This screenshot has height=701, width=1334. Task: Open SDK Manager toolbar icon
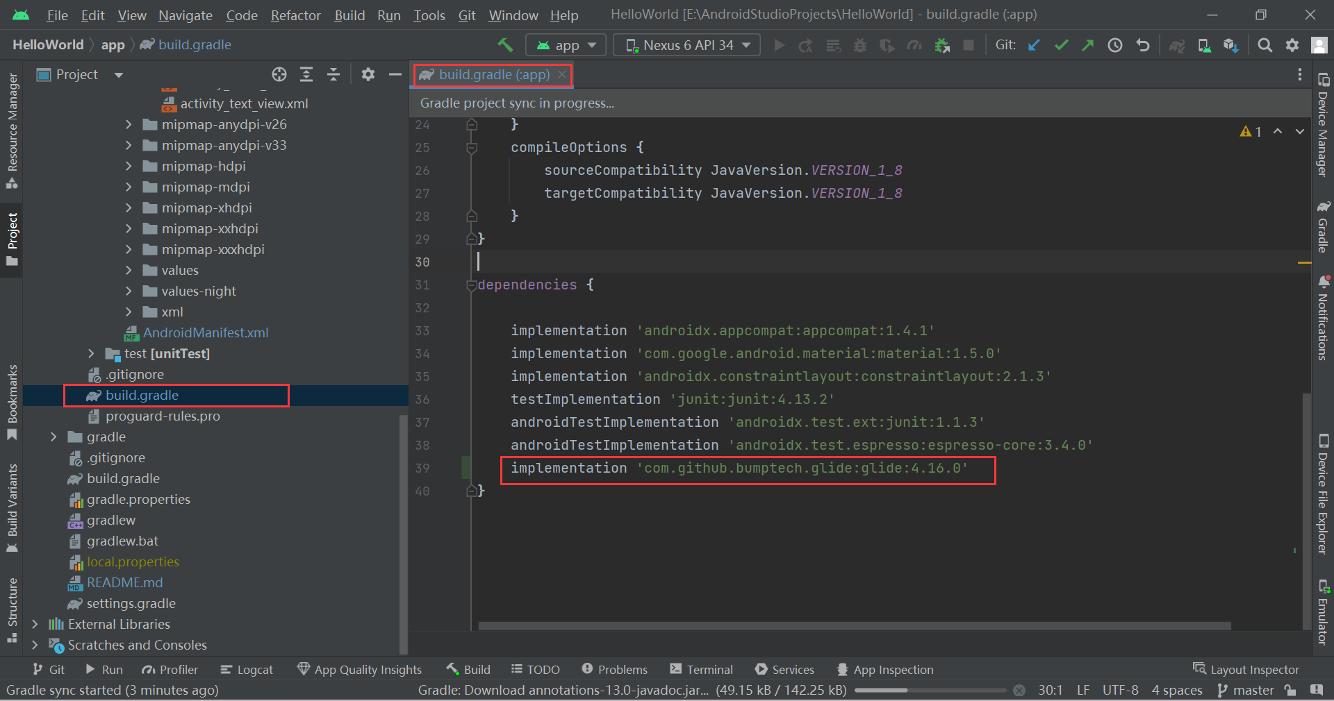click(x=1231, y=45)
